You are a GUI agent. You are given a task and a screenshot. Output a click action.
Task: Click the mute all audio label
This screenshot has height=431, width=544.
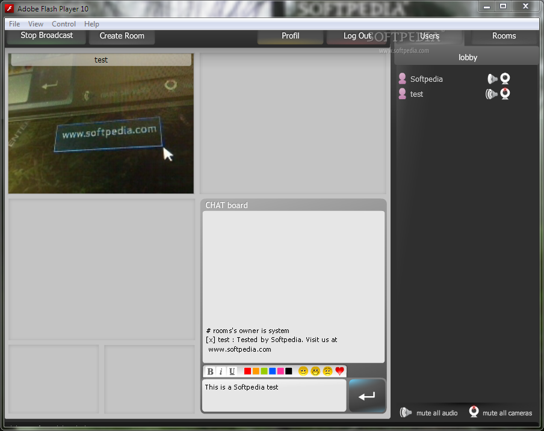[x=437, y=413]
